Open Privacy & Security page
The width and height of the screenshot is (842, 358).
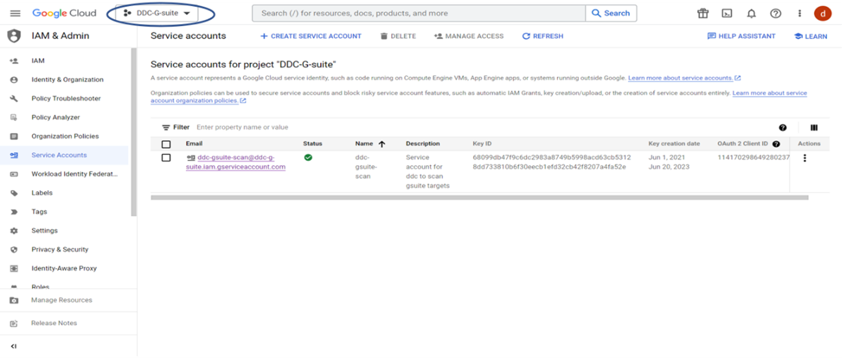(60, 250)
